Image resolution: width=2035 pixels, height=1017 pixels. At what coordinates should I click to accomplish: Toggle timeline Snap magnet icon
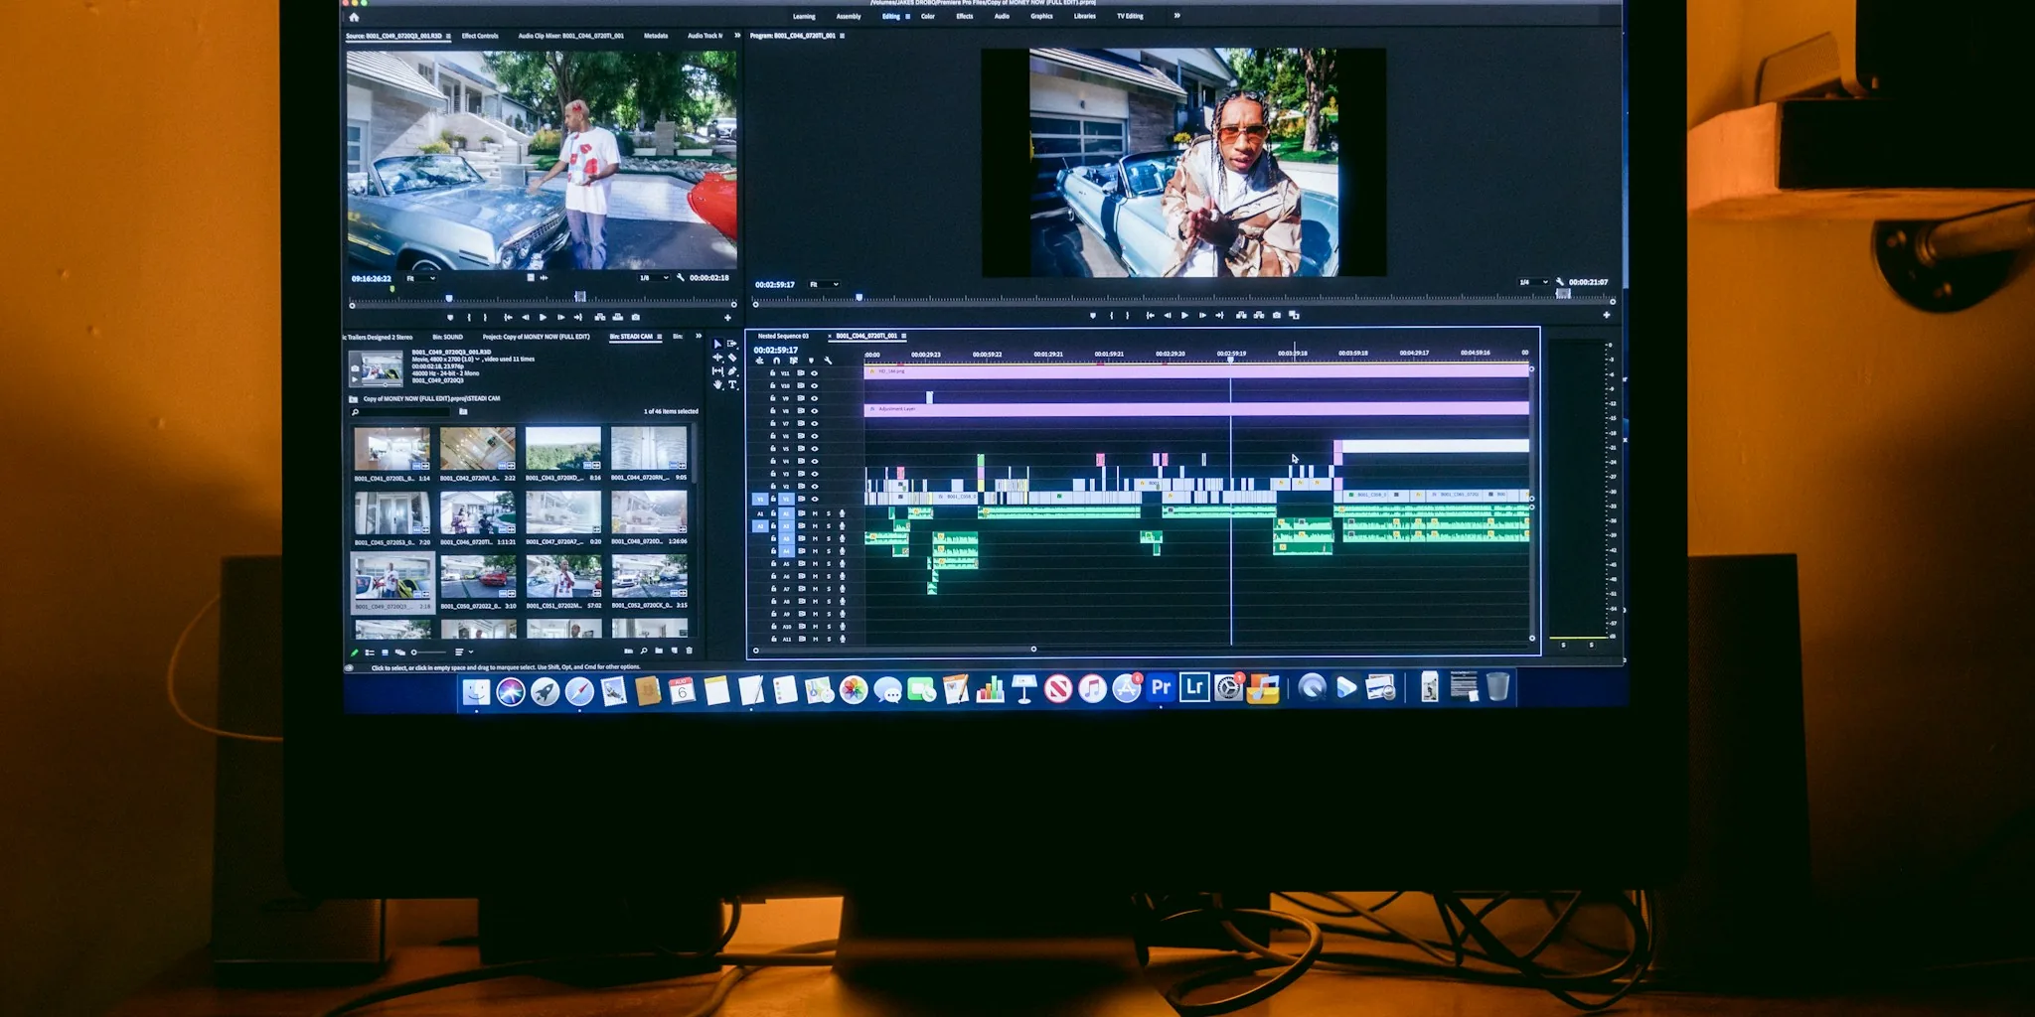776,361
